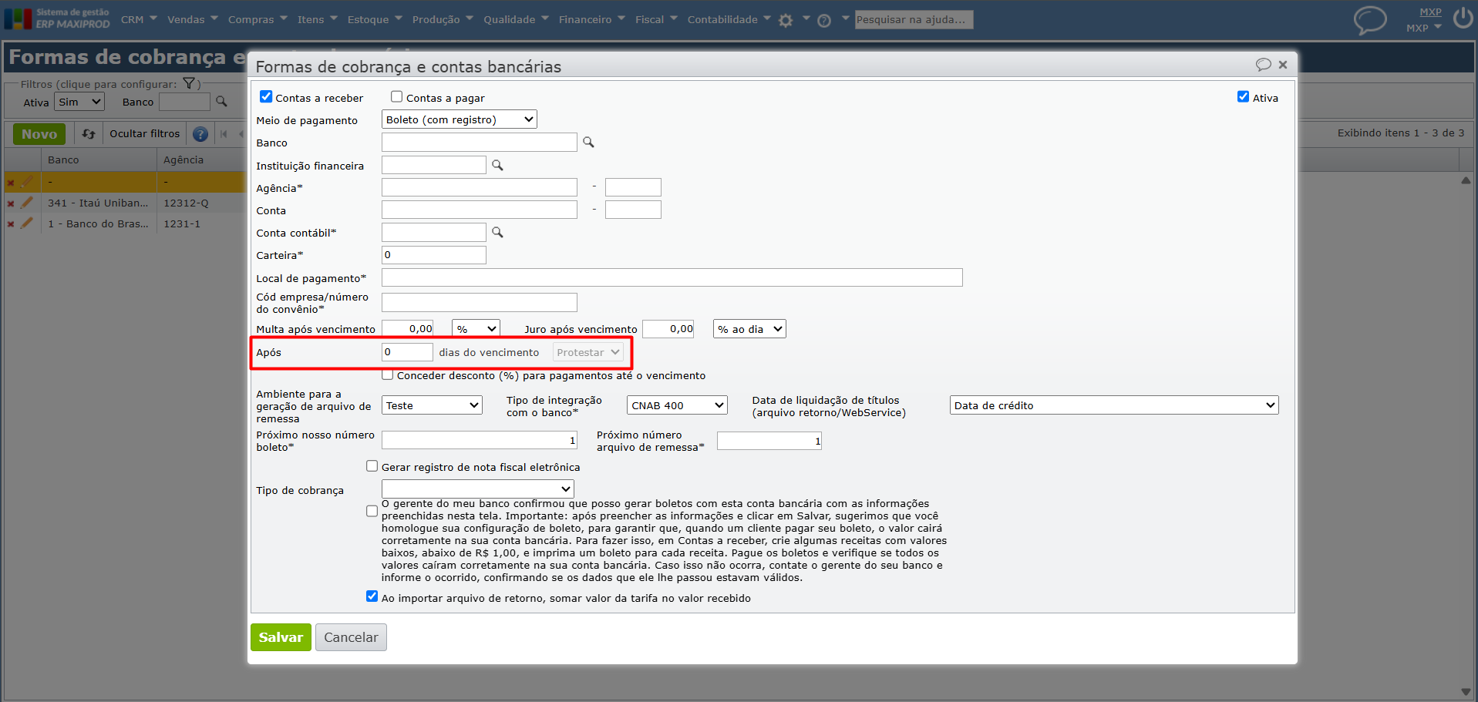Toggle Gerar registro de nota fiscal eletrônica
This screenshot has height=702, width=1478.
click(372, 466)
